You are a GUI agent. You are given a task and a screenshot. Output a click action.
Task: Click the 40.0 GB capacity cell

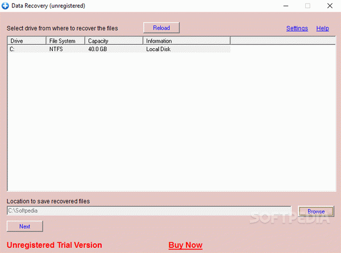tap(97, 49)
